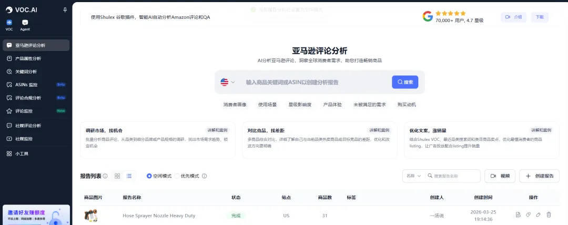The image size is (568, 225).
Task: Open 关键词分析 in the sidebar
Action: 36,71
